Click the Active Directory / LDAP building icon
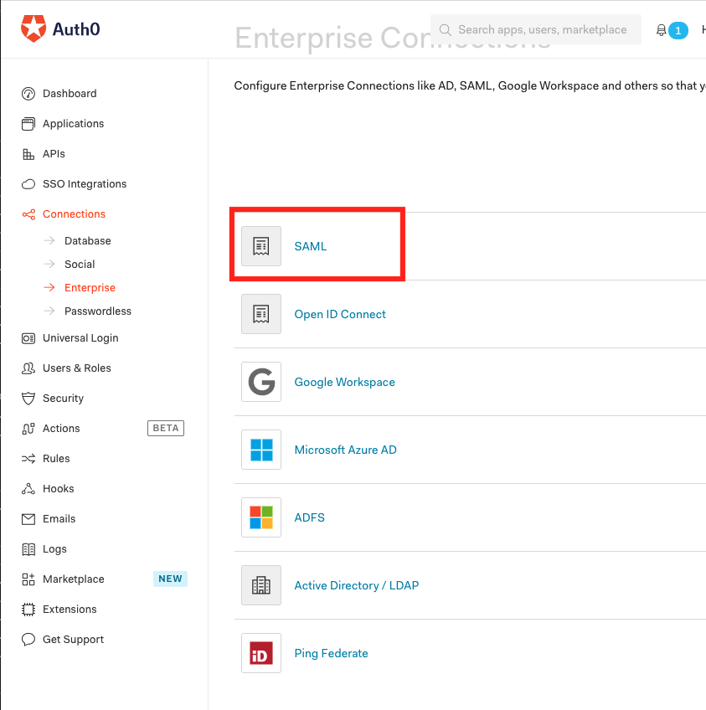The image size is (706, 710). pyautogui.click(x=261, y=585)
